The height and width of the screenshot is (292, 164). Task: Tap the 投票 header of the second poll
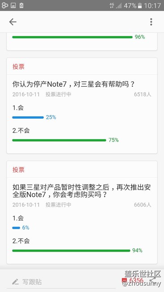coord(18,170)
